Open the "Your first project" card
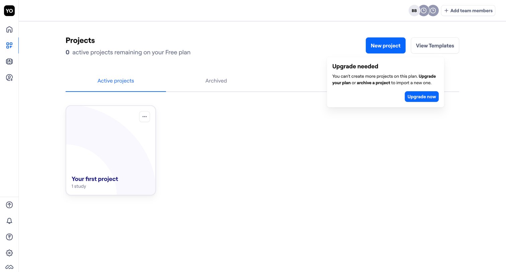The image size is (506, 272). pyautogui.click(x=111, y=150)
